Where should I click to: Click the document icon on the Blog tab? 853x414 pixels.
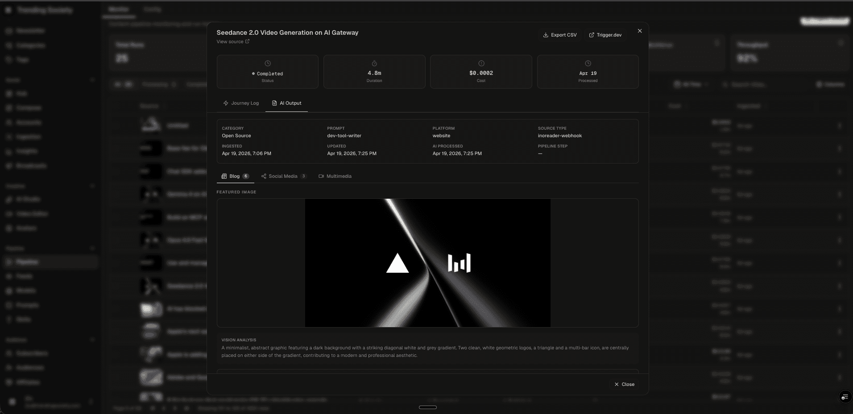point(224,176)
